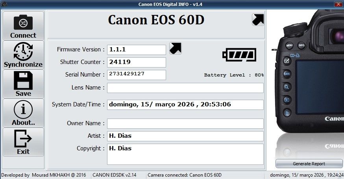Click the 'Serial Number :' label

85,75
